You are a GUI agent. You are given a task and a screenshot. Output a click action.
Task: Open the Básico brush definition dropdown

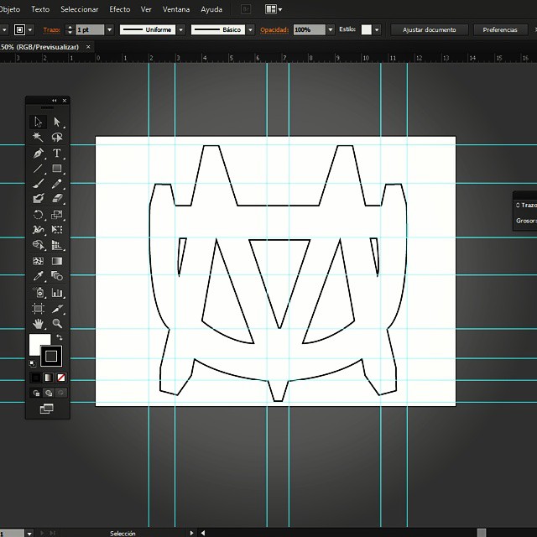click(x=251, y=30)
